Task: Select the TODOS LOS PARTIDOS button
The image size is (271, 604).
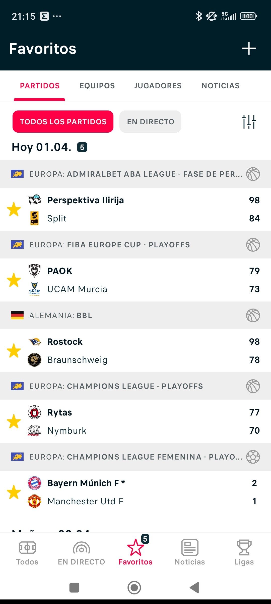Action: (x=63, y=122)
